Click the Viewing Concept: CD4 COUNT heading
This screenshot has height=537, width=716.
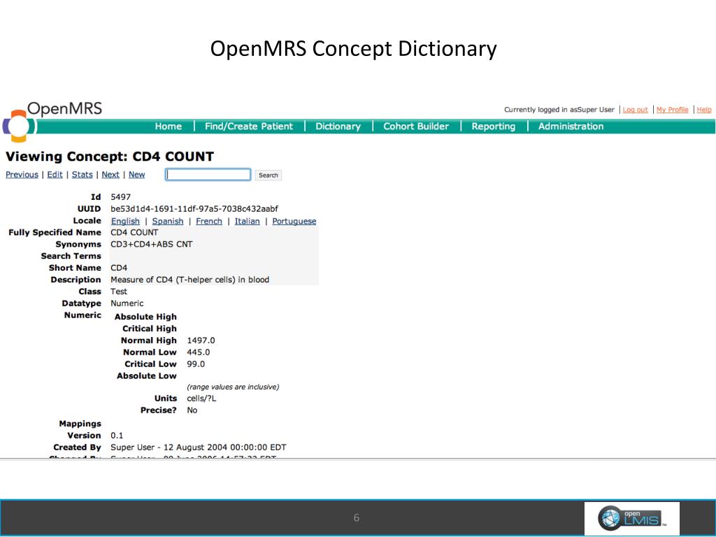[110, 157]
